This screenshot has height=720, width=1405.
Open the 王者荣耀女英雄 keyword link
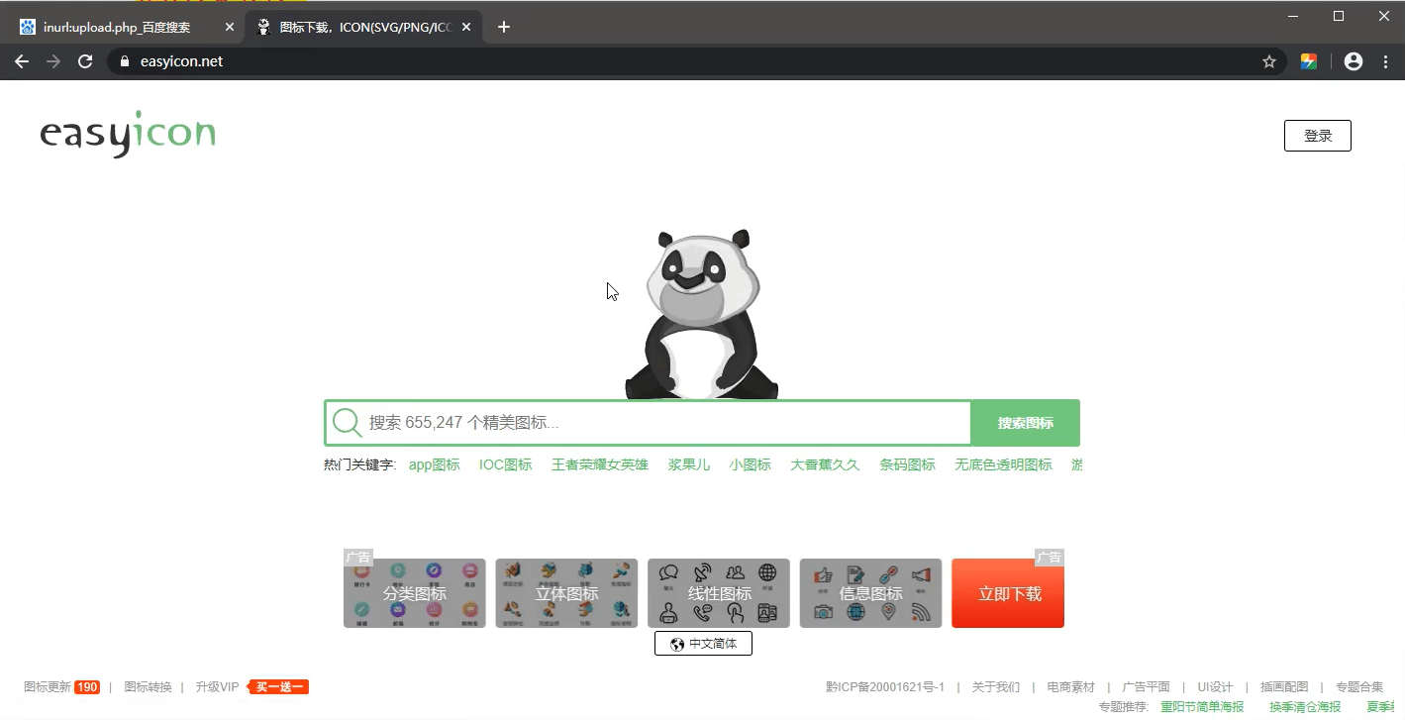pos(600,464)
